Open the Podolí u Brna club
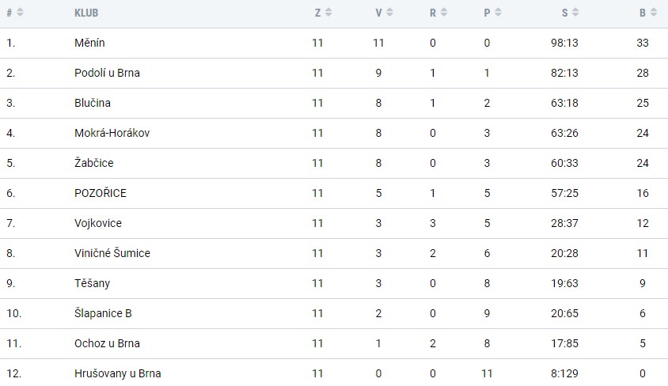This screenshot has height=386, width=668. [x=107, y=73]
